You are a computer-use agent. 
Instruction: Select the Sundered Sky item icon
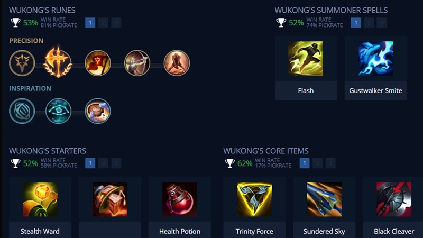(324, 199)
